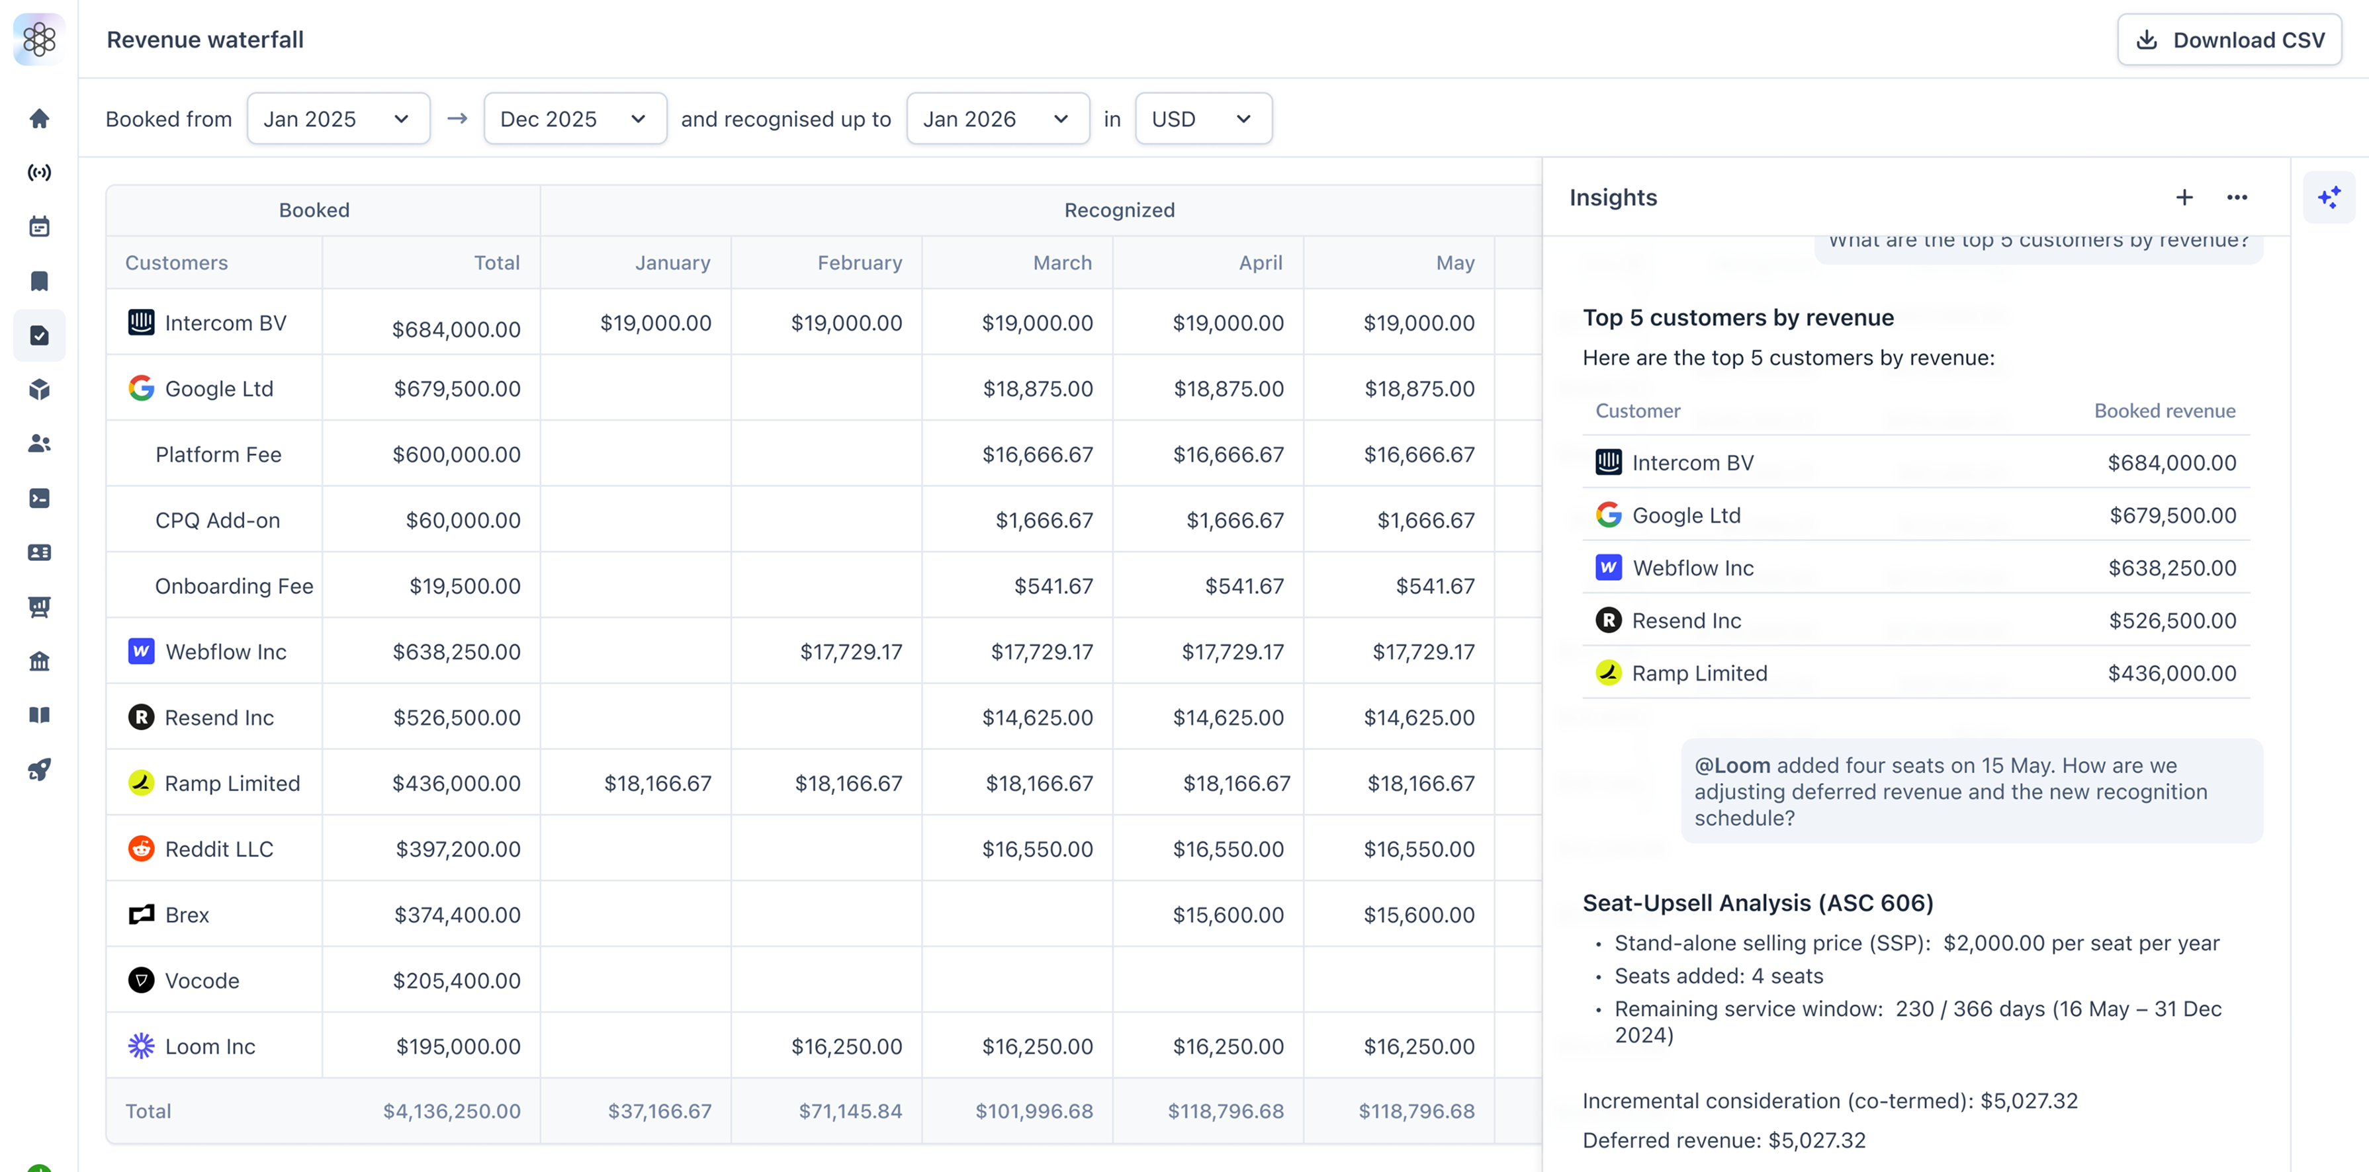Expand the Dec 2025 booked-to dropdown

tap(574, 118)
